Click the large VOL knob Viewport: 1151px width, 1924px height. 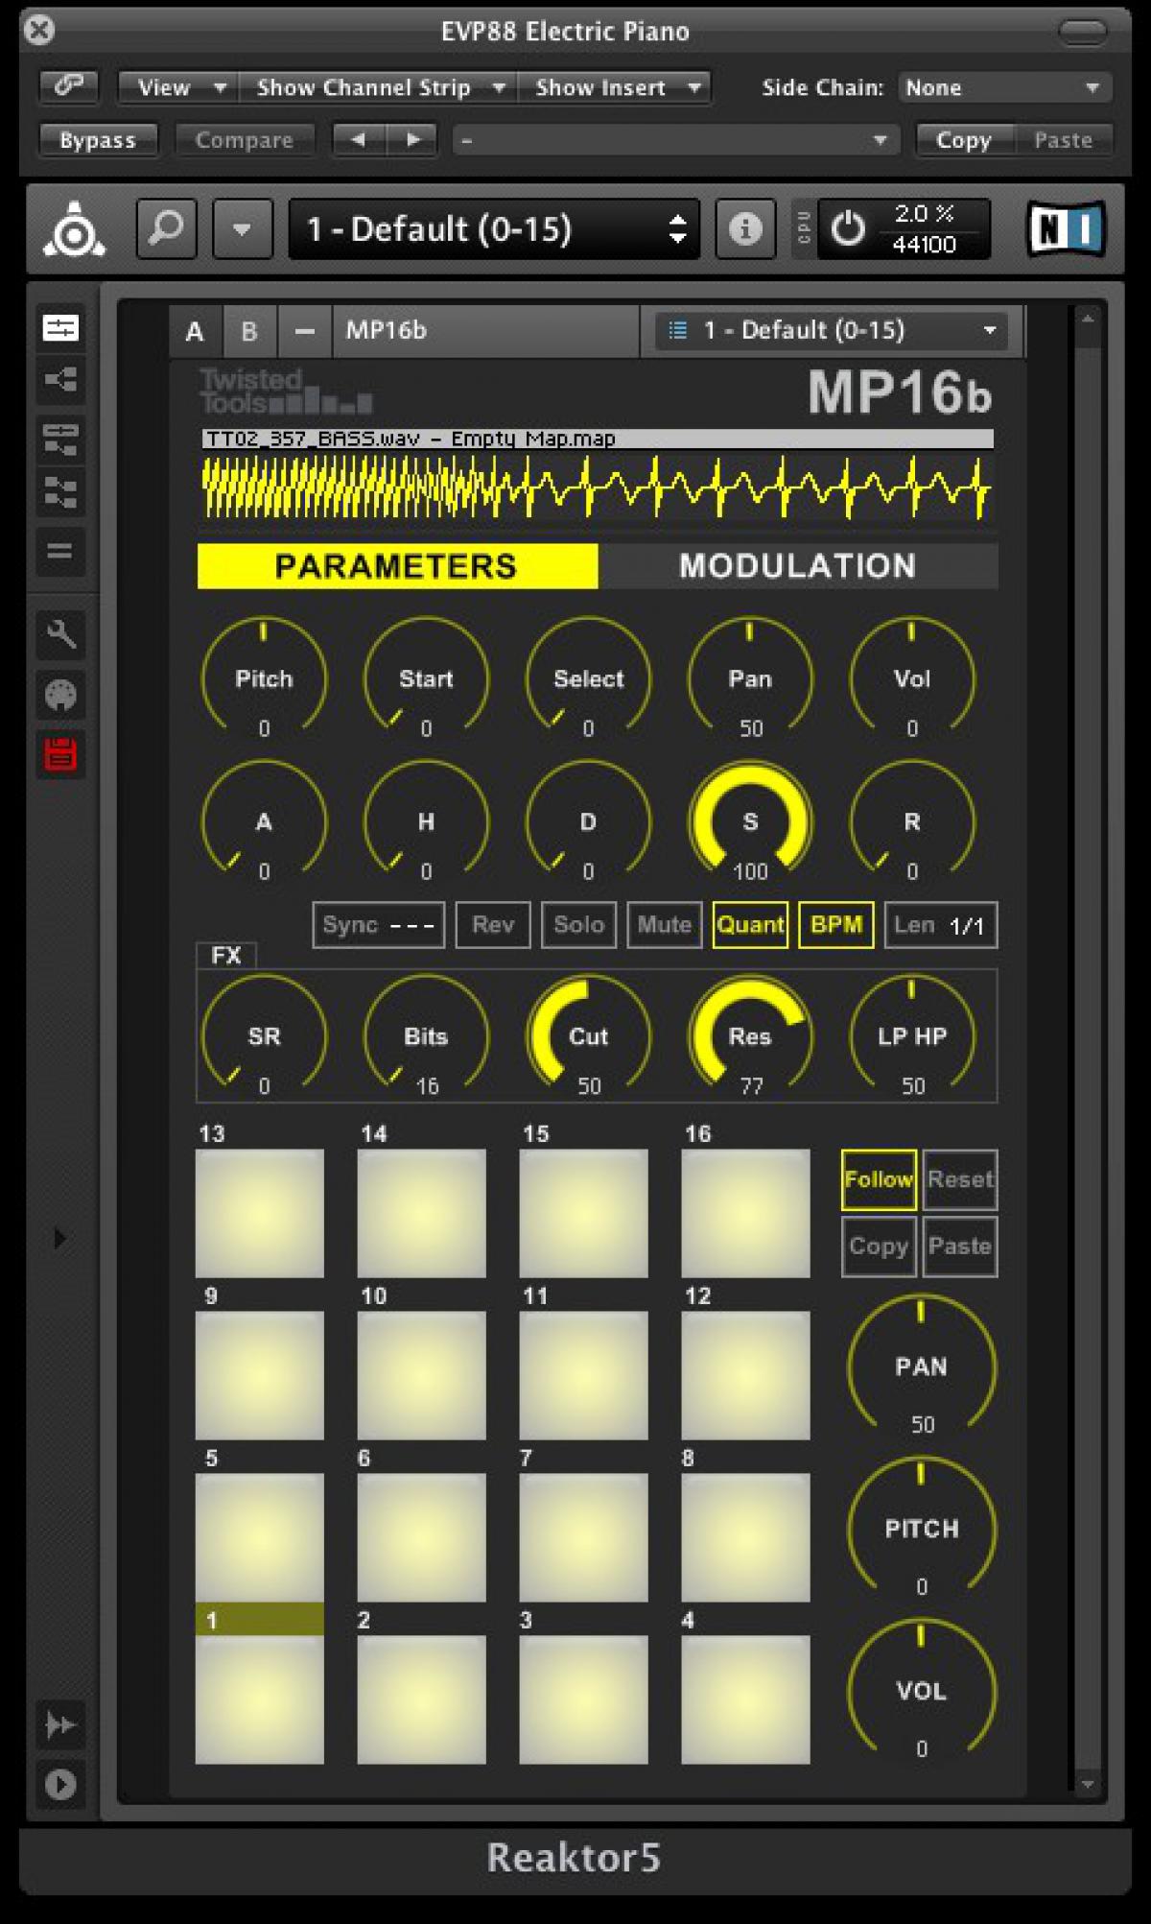pos(922,1691)
